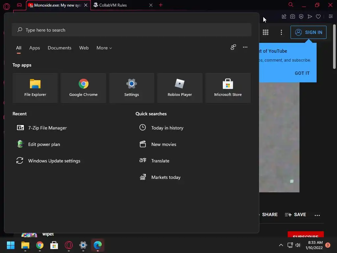This screenshot has height=253, width=337.
Task: Launch Roblox Player tile
Action: pos(180,88)
